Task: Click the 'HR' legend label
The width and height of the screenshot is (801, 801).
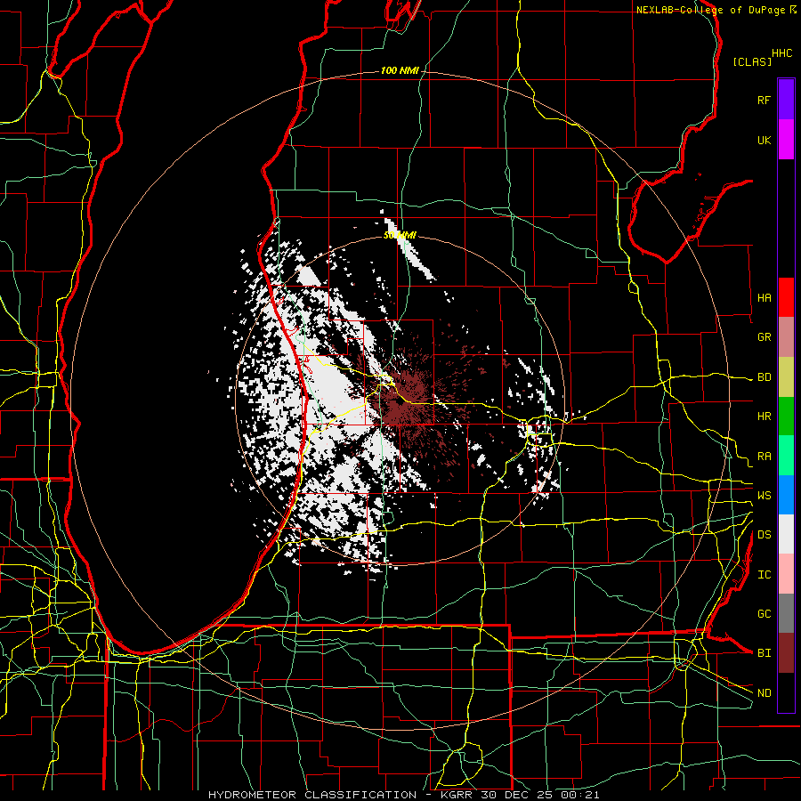Action: 764,417
